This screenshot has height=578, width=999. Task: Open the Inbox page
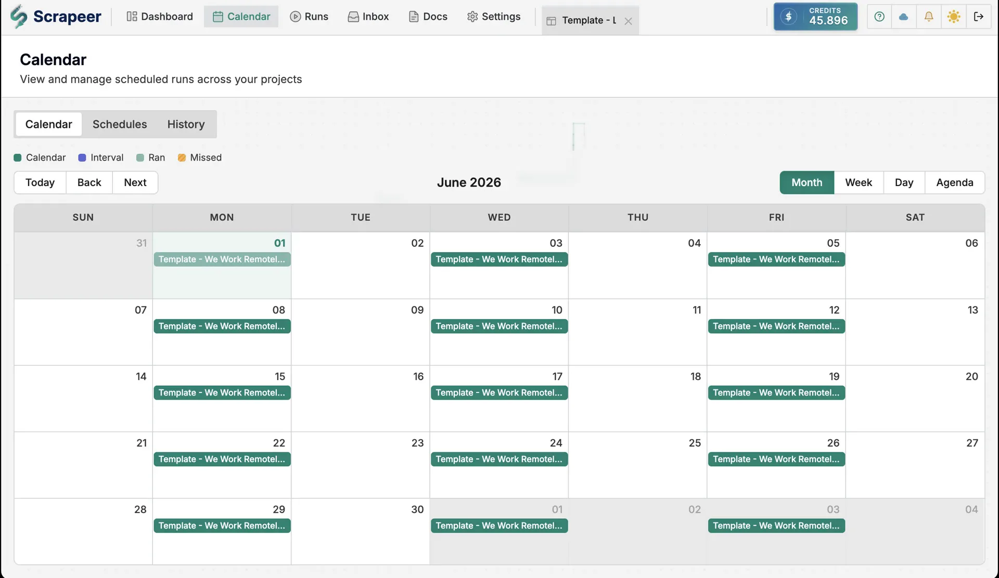click(368, 17)
